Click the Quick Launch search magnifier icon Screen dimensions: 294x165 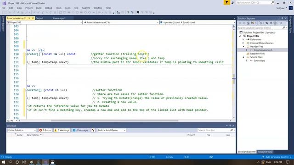(x=272, y=2)
